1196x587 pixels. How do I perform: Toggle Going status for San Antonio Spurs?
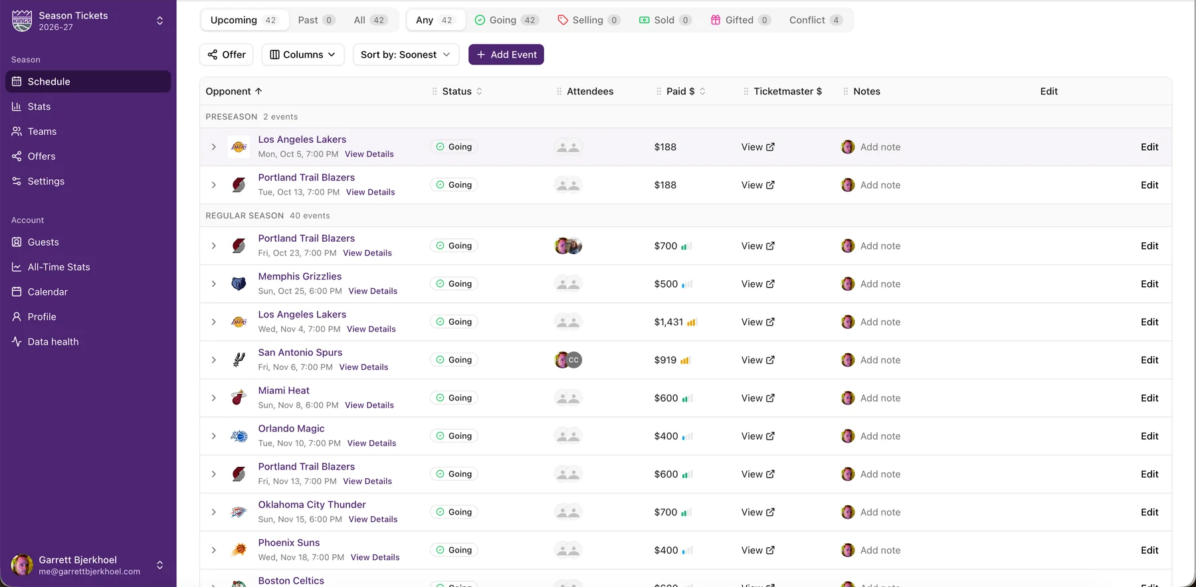coord(454,360)
